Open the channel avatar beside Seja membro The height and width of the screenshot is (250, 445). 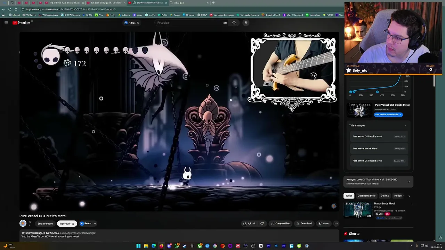pos(23,223)
